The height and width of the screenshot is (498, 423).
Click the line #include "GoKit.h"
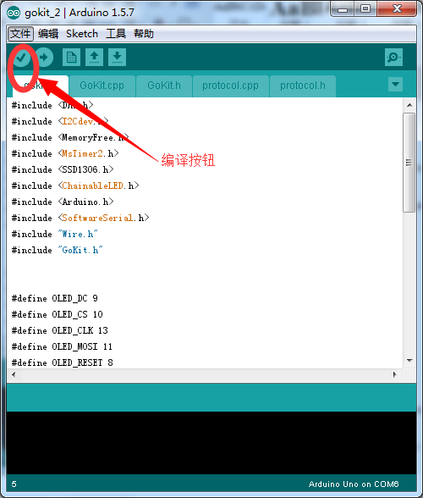tap(58, 251)
